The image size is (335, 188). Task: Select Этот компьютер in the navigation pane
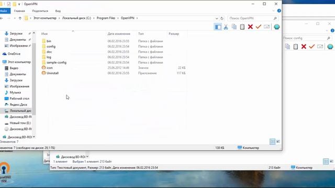19,62
